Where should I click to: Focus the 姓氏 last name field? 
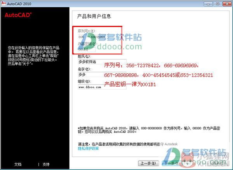tap(102, 62)
